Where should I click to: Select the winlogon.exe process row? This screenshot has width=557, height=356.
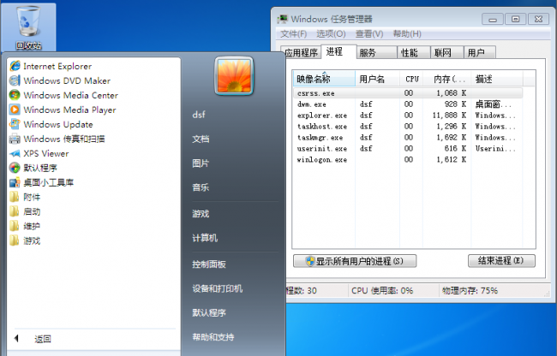click(408, 159)
